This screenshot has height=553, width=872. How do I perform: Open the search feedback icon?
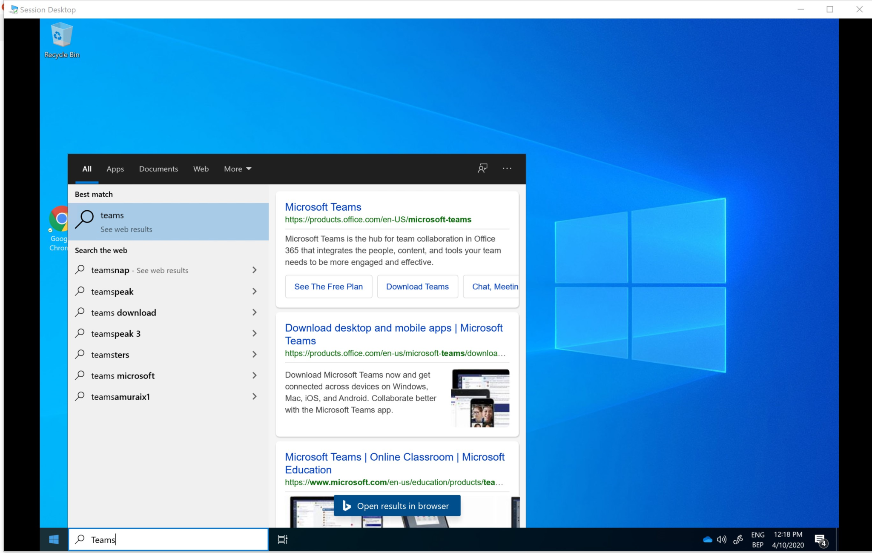coord(482,169)
